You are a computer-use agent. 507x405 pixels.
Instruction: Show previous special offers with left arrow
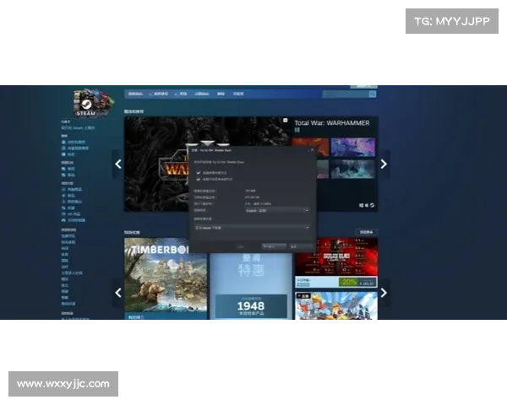tap(118, 293)
